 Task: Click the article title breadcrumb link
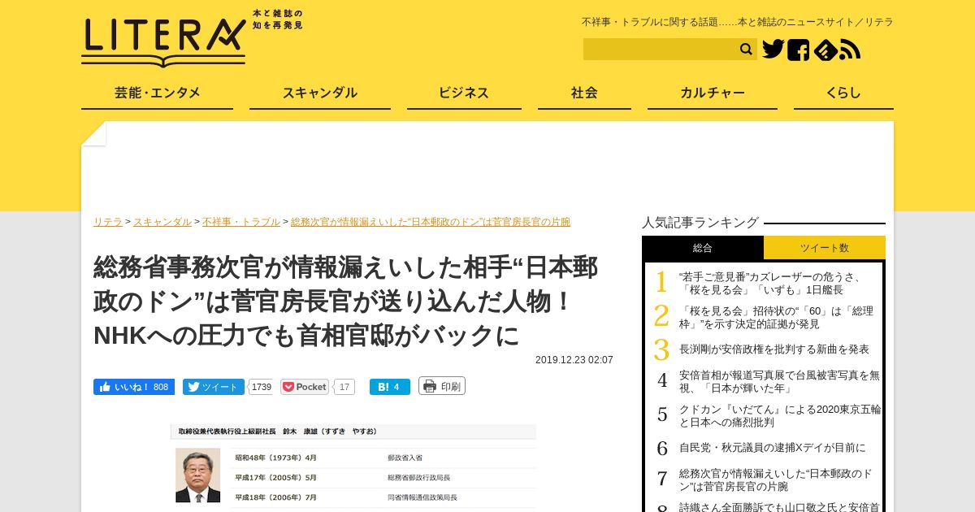(431, 222)
